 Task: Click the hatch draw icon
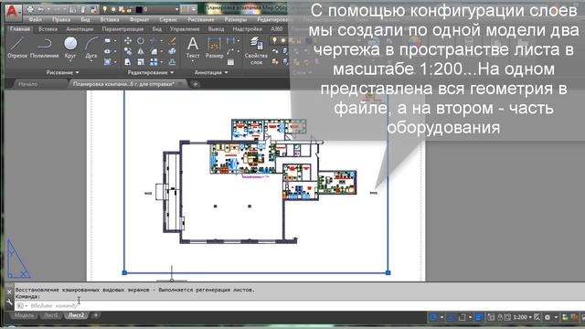coord(108,62)
